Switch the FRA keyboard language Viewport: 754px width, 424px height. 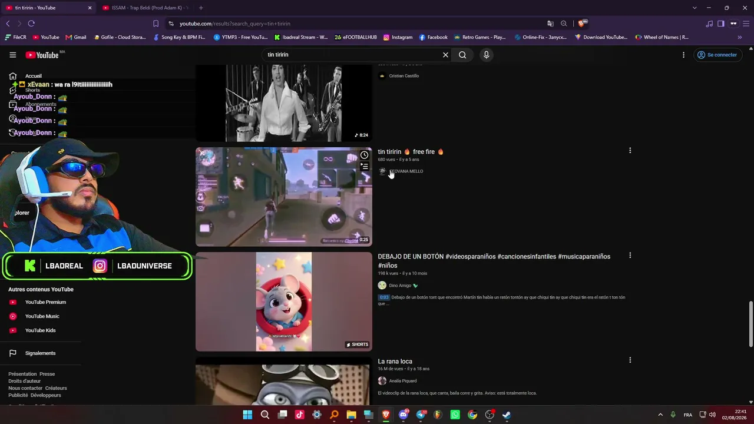tap(688, 415)
